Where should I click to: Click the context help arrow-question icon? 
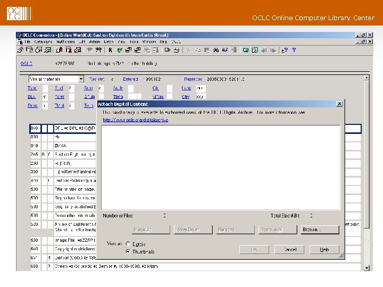point(285,50)
